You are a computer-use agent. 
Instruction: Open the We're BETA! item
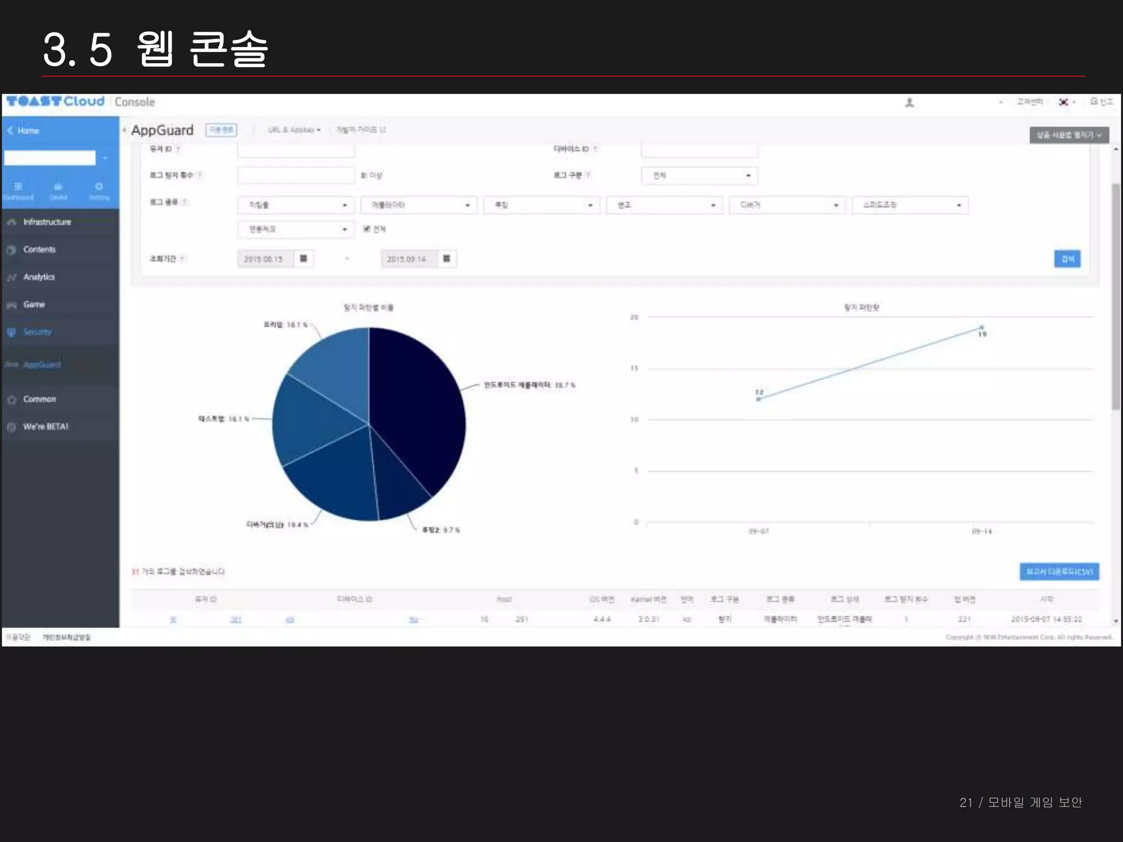[x=46, y=426]
